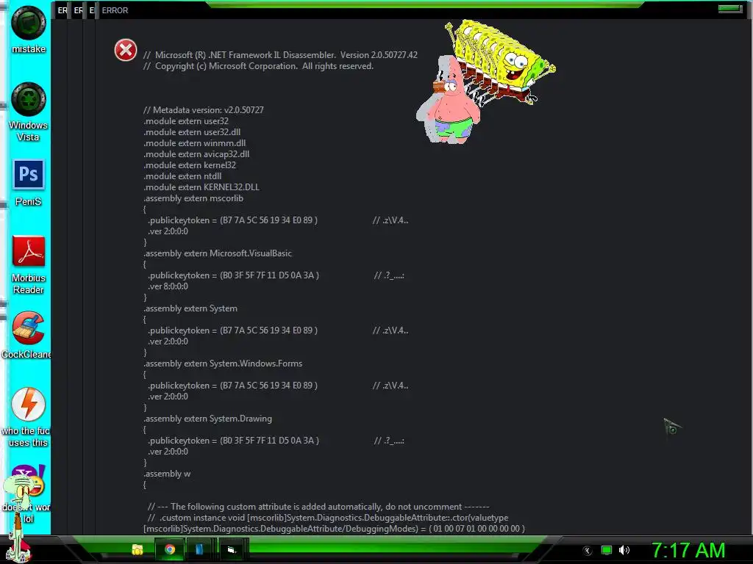Click '.assembly extern System.Windows.Forms' line

(x=223, y=364)
